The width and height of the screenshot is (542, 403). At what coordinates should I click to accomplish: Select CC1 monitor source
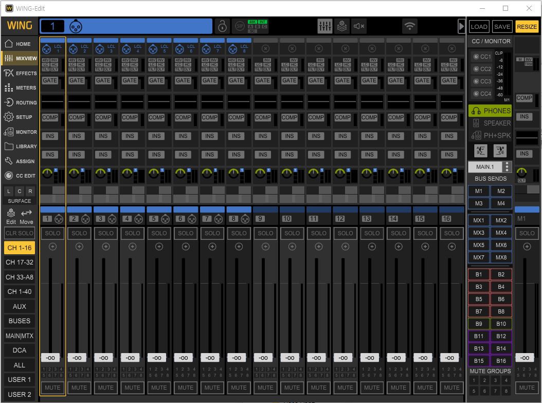pos(482,57)
